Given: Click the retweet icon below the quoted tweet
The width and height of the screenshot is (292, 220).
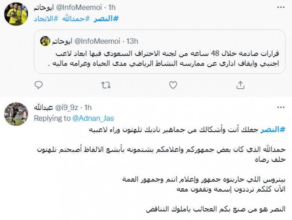Looking at the screenshot, I should (105, 85).
